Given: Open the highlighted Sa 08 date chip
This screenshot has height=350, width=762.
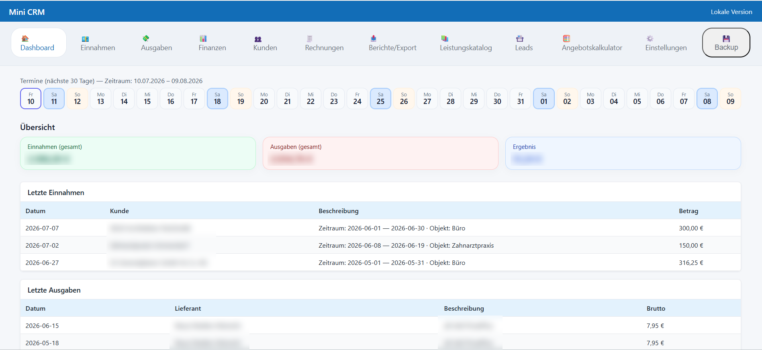Looking at the screenshot, I should (707, 98).
